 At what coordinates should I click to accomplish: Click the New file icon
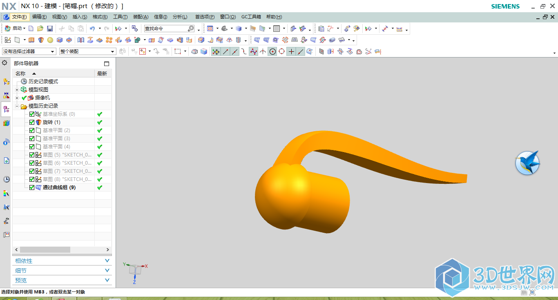click(31, 29)
